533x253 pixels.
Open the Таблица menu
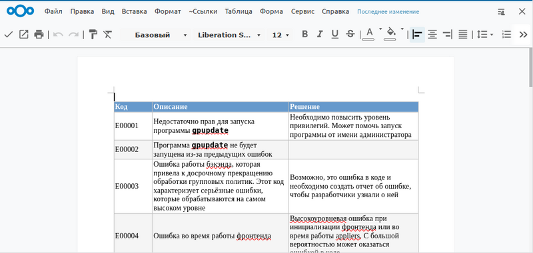[239, 11]
